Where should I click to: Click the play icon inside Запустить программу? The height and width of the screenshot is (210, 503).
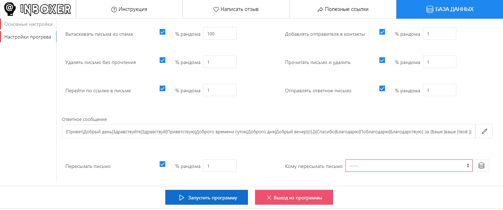click(182, 197)
